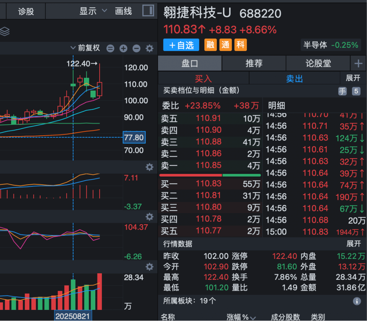Open the 前复权 adjustment dropdown
Viewport: 367px width, 321px height.
point(85,48)
